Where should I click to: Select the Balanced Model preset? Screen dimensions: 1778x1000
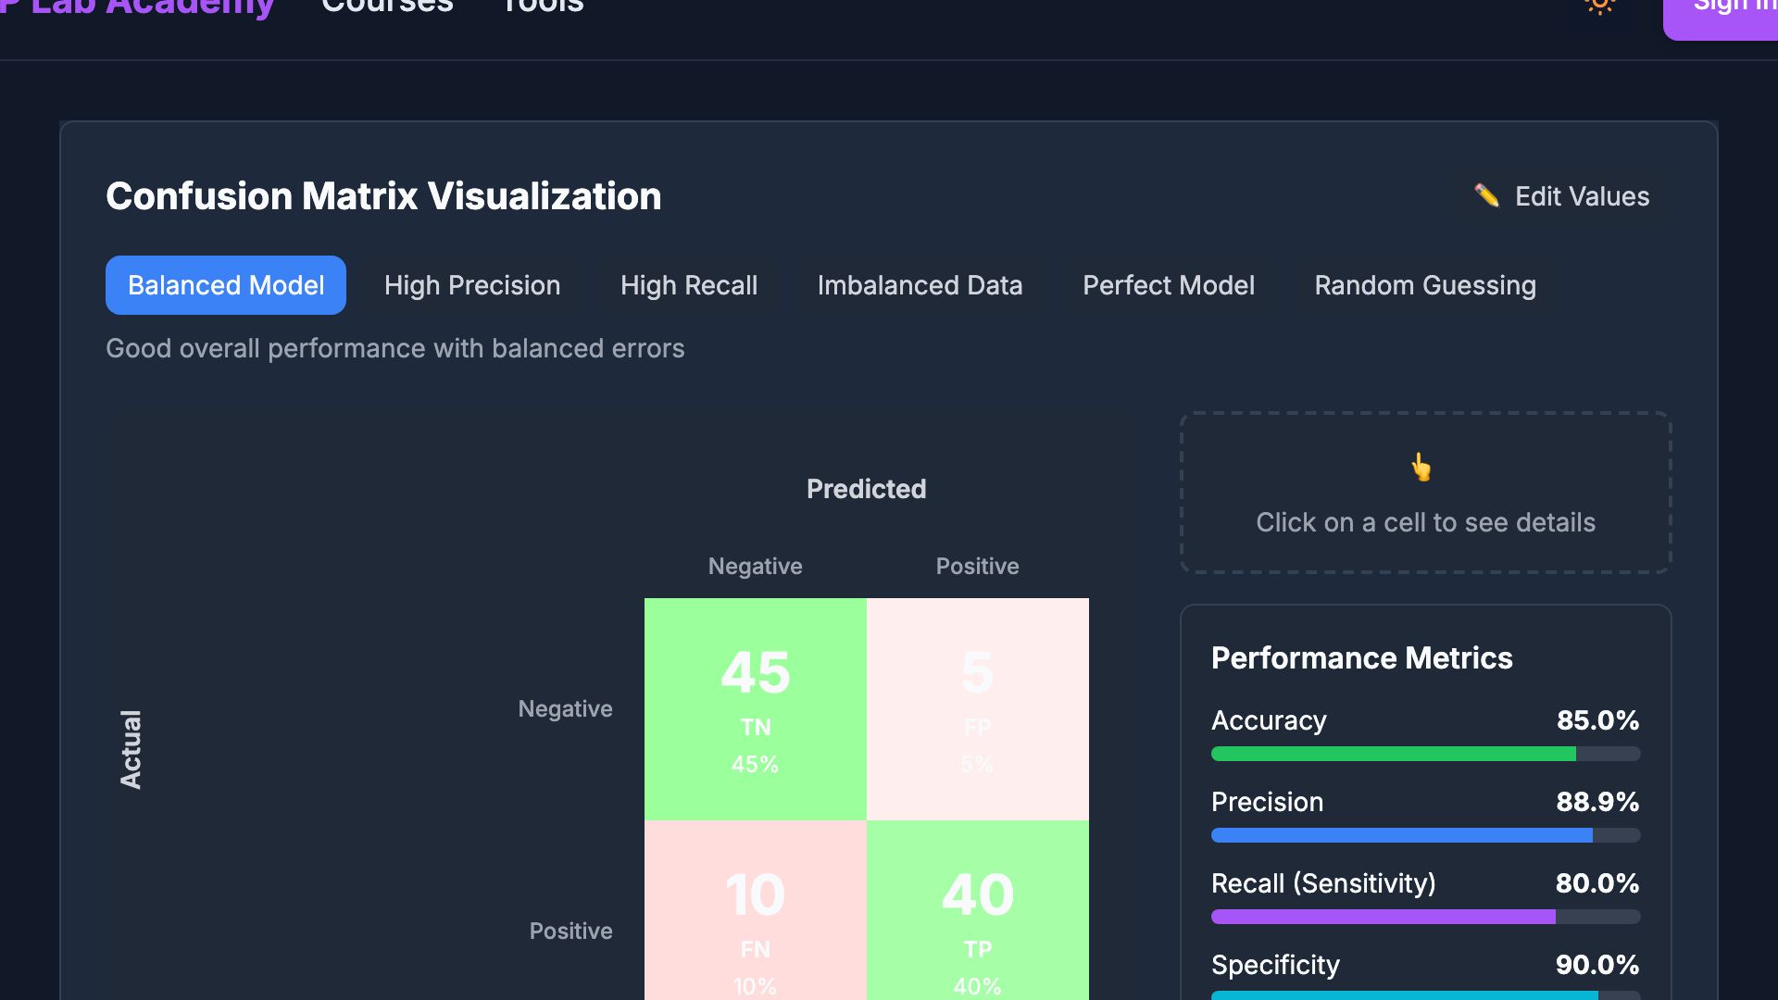[x=226, y=285]
